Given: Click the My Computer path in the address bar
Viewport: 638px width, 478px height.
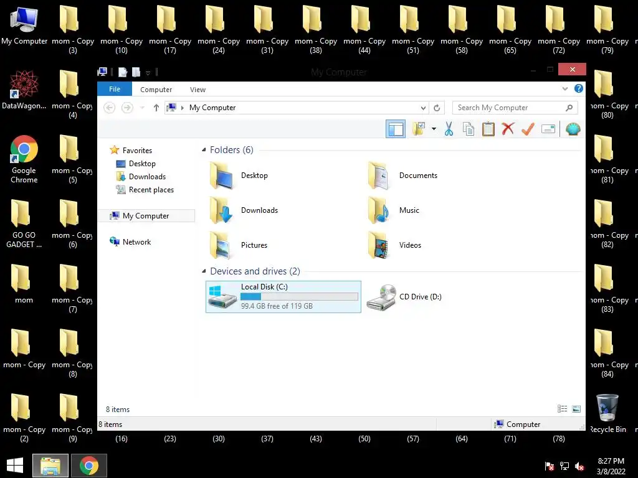Looking at the screenshot, I should (x=212, y=108).
